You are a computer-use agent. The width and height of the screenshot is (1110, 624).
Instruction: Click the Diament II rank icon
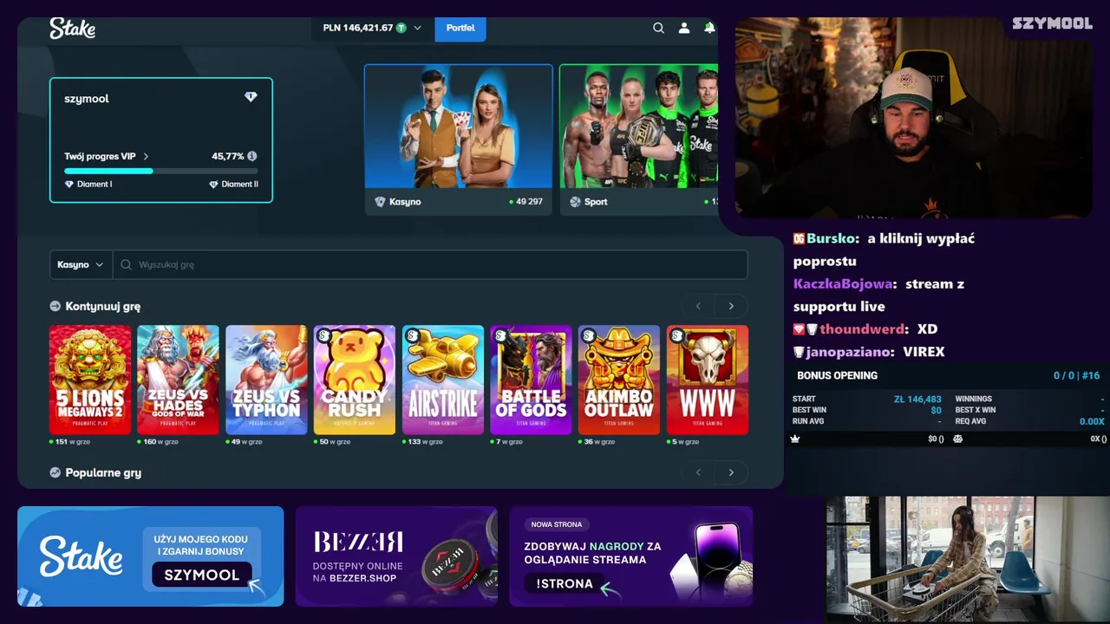(213, 184)
